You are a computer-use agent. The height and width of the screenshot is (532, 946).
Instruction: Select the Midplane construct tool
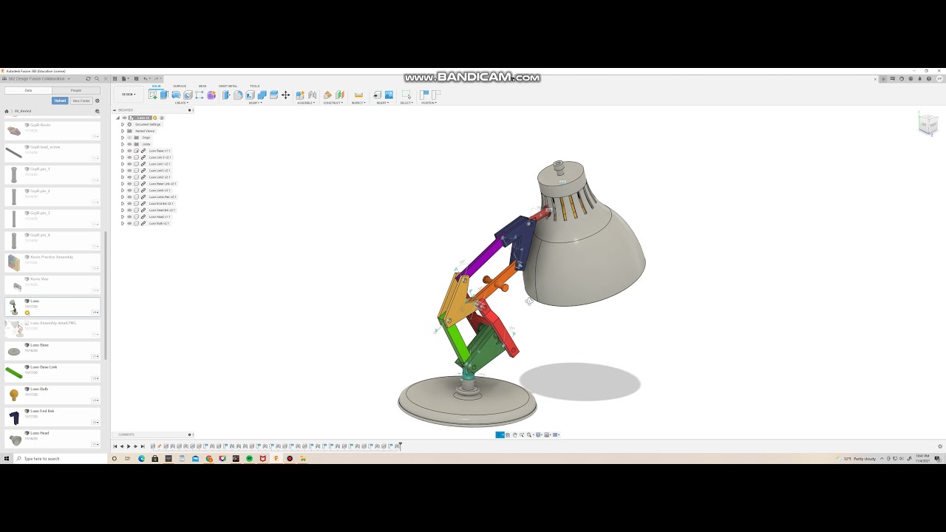click(x=339, y=95)
